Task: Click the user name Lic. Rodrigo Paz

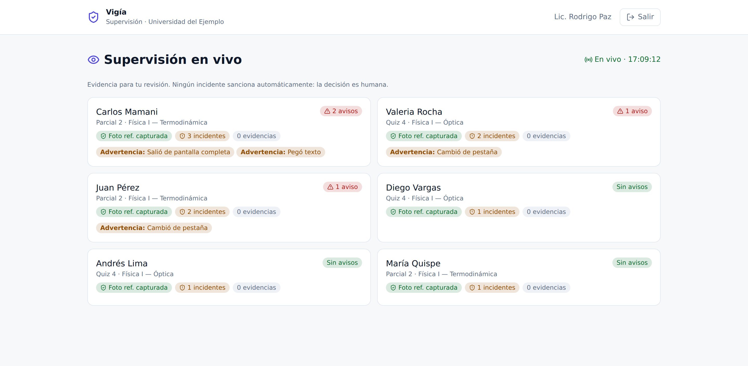Action: pyautogui.click(x=583, y=17)
